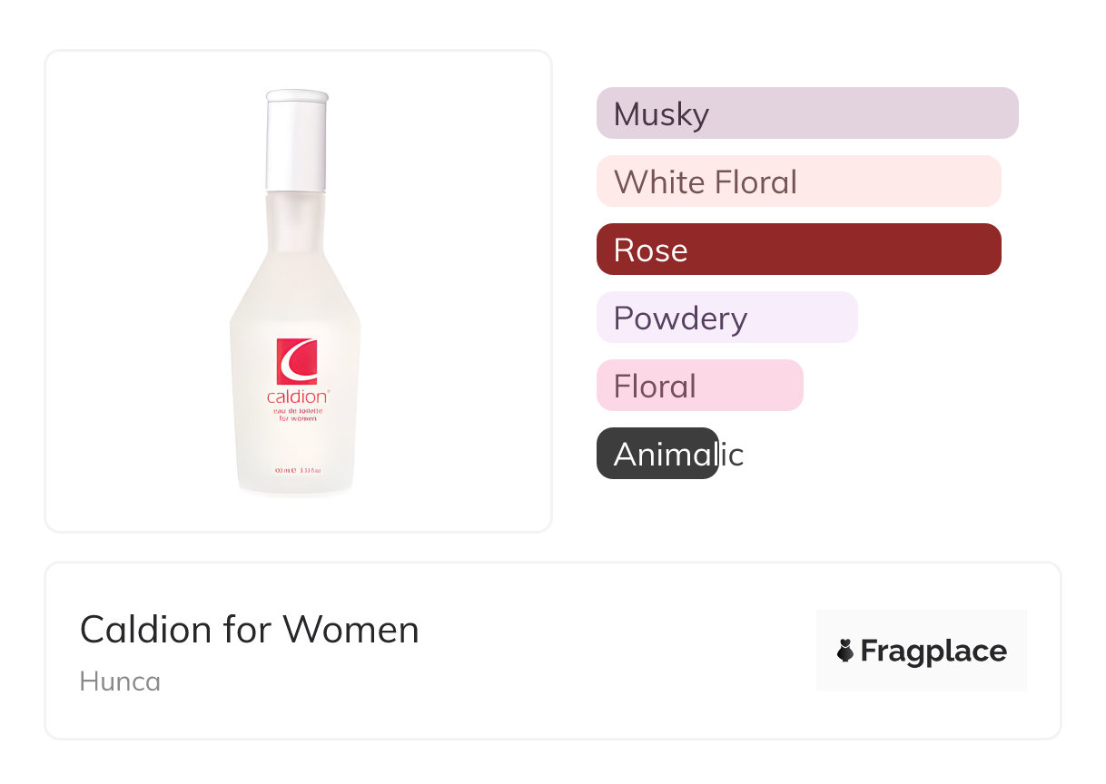Screen dimensions: 1106x784
Task: Click the Fragplace wordmark text
Action: pyautogui.click(x=933, y=652)
